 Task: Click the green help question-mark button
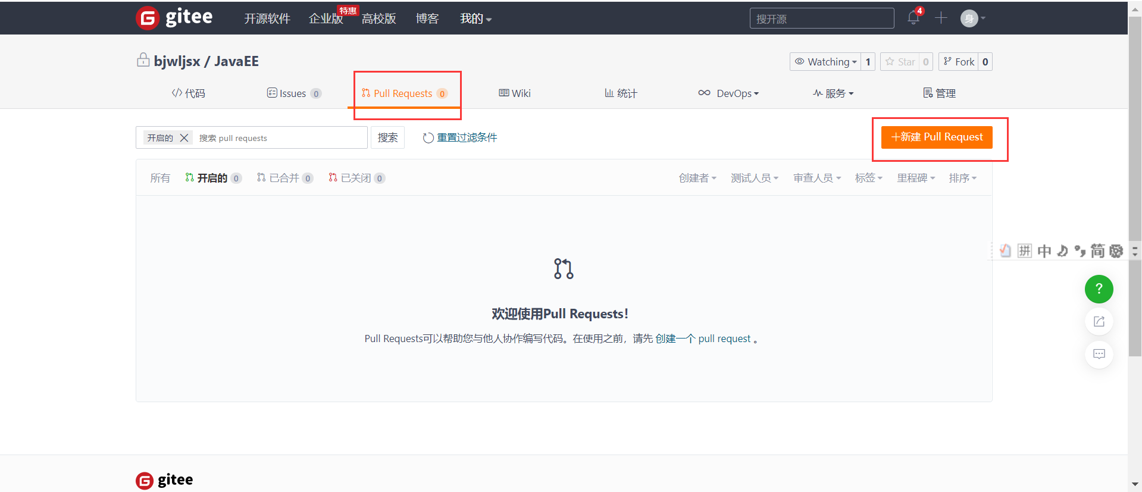click(x=1099, y=289)
